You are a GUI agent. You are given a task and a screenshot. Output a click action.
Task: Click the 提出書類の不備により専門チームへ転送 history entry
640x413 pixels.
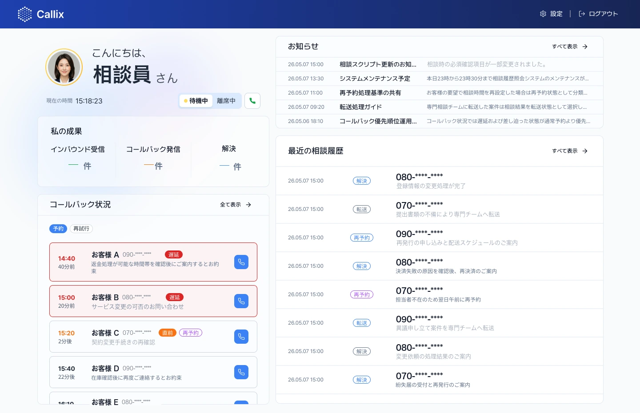(440, 209)
